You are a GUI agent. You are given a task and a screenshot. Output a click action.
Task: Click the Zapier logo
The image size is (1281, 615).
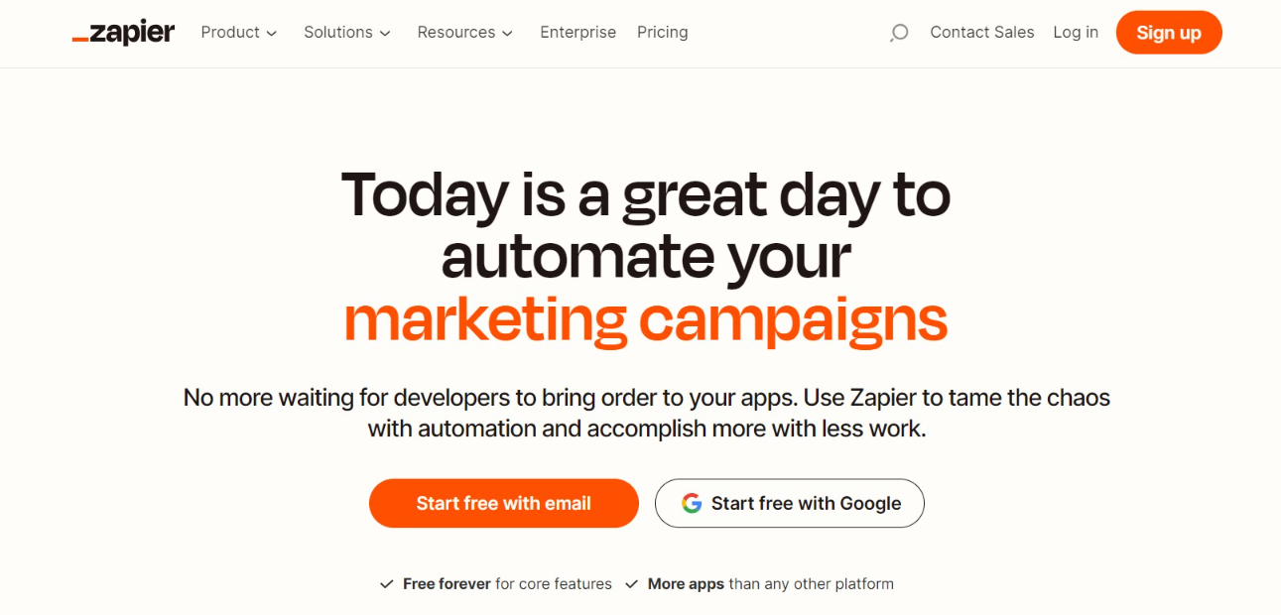[x=123, y=33]
